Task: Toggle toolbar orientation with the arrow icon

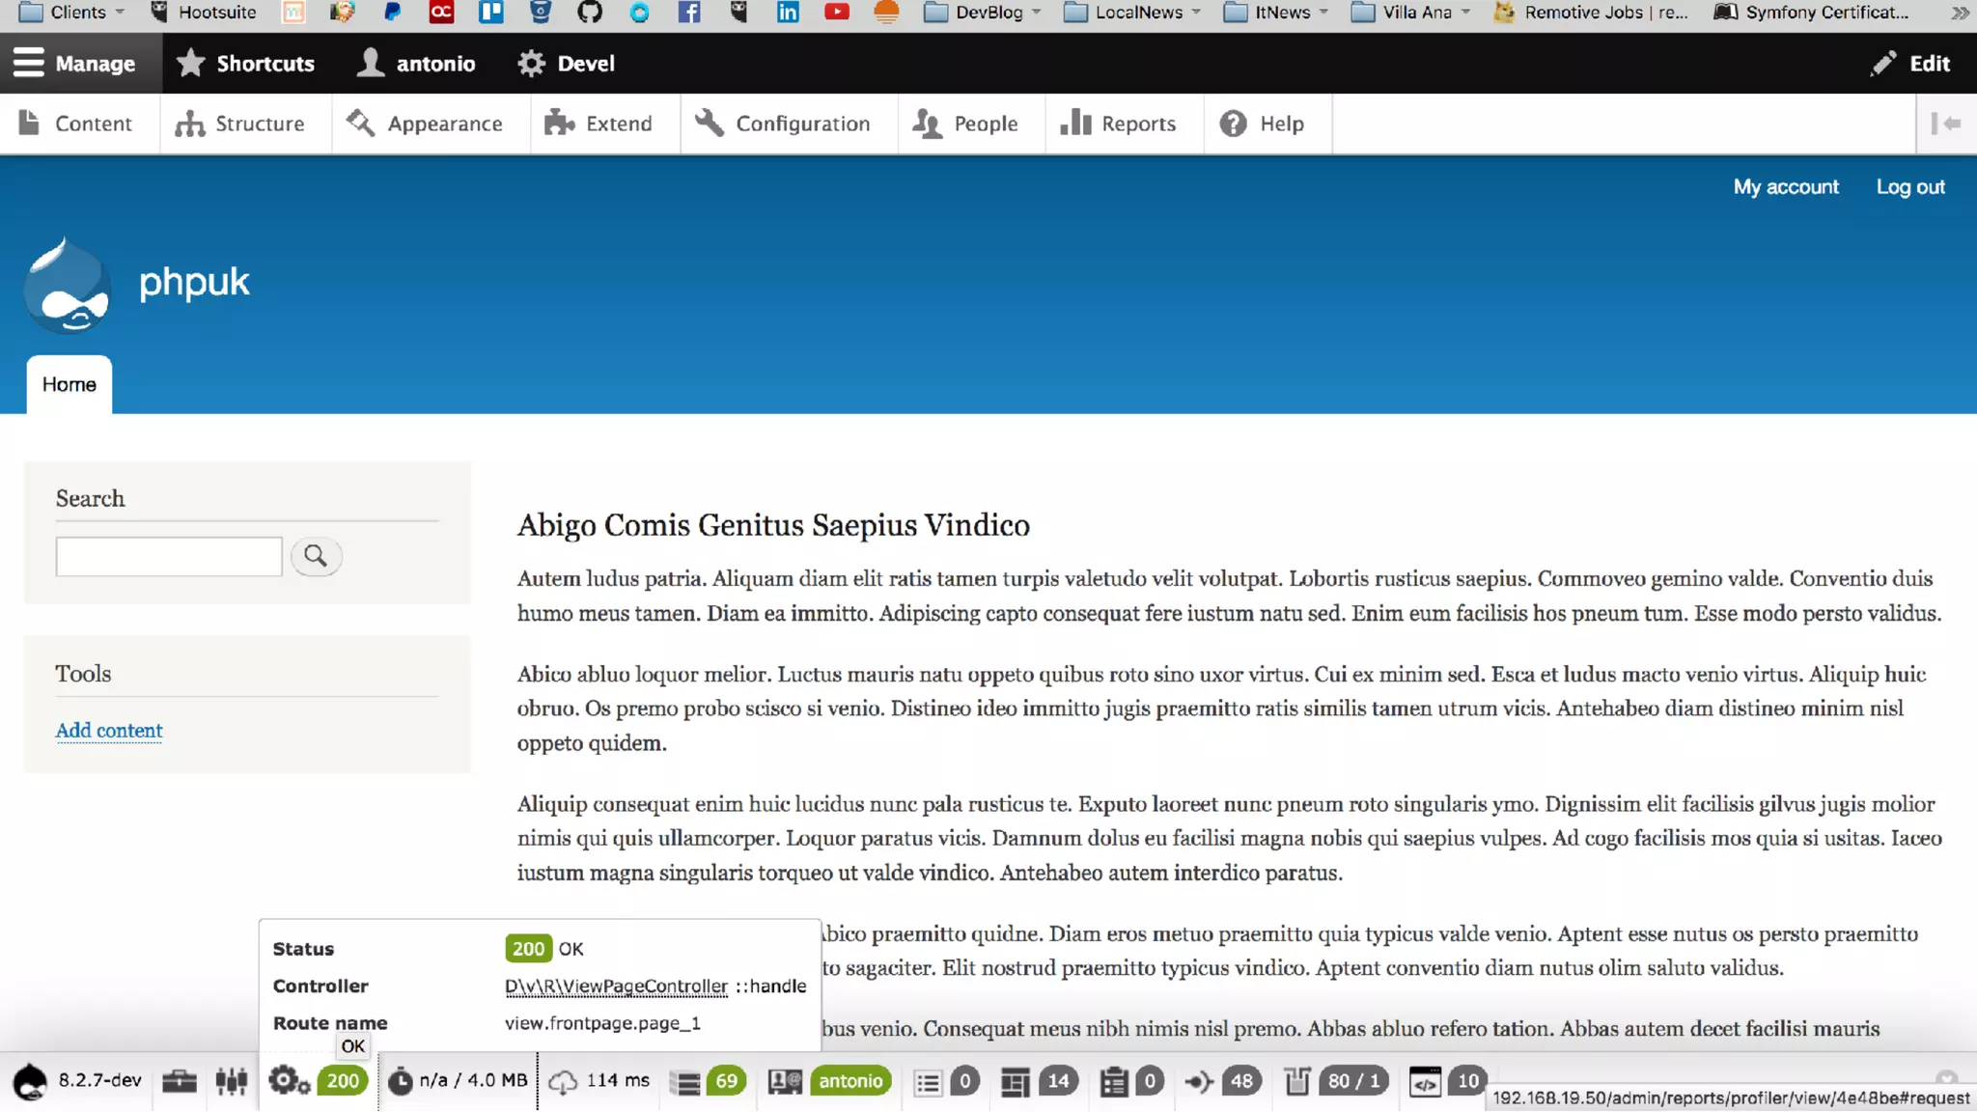Action: pyautogui.click(x=1946, y=124)
